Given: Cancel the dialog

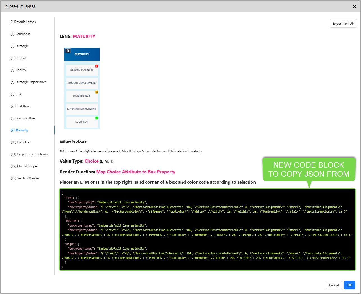Looking at the screenshot, I should point(334,285).
